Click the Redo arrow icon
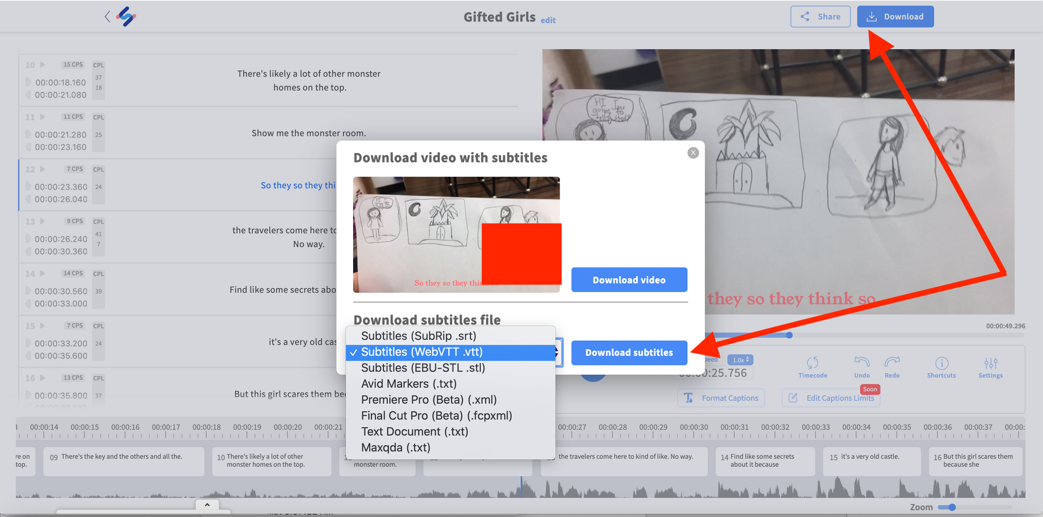Viewport: 1043px width, 517px height. (892, 362)
